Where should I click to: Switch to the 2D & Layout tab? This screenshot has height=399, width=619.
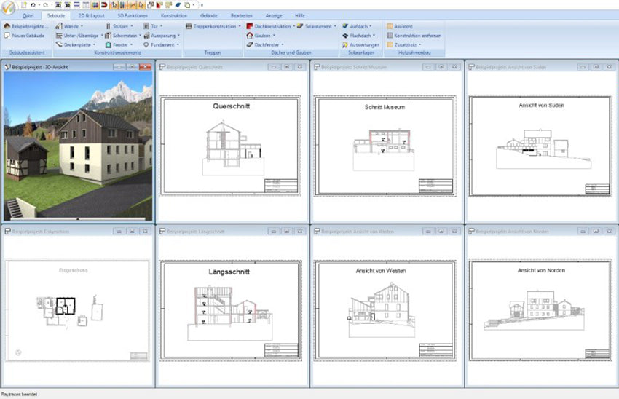[x=92, y=15]
